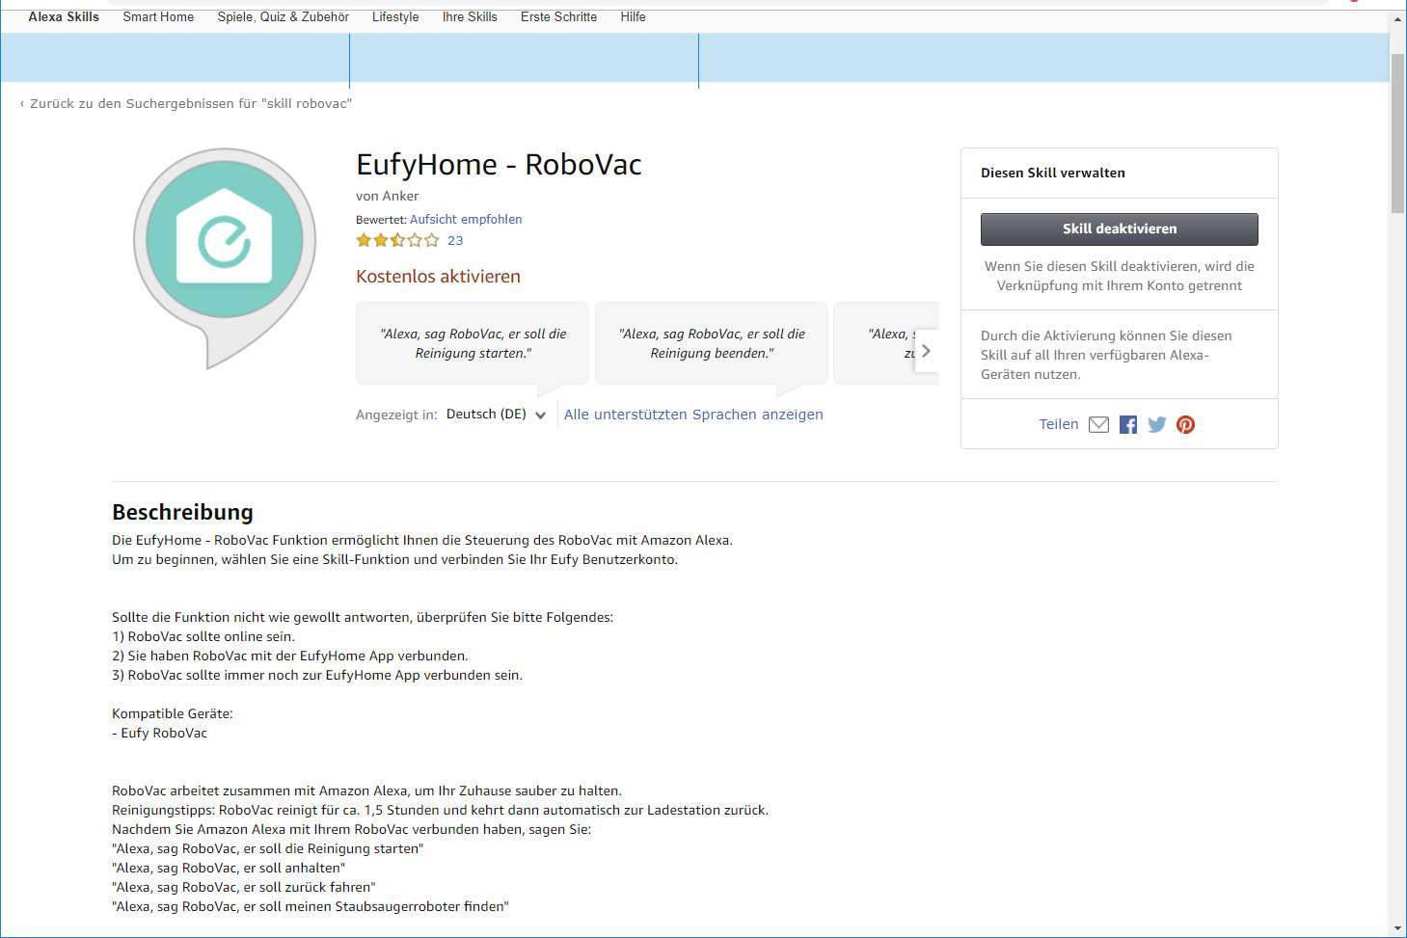This screenshot has width=1407, height=938.
Task: Share skill on Pinterest icon
Action: tap(1186, 424)
